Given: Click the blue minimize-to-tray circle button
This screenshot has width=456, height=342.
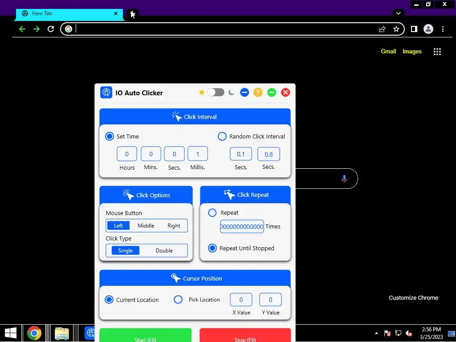Looking at the screenshot, I should point(244,93).
